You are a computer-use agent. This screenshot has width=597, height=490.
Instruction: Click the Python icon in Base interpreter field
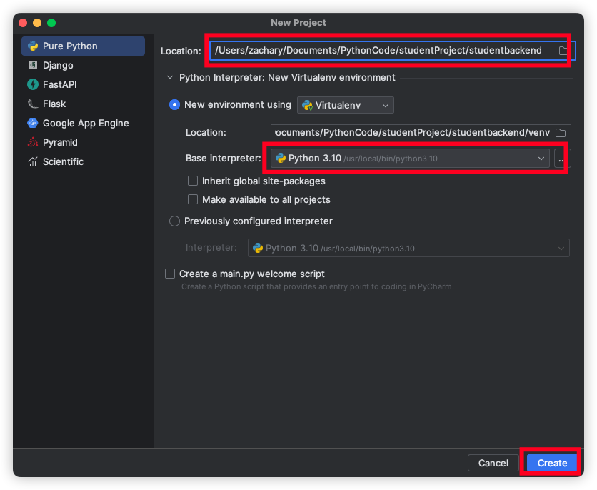(x=281, y=159)
